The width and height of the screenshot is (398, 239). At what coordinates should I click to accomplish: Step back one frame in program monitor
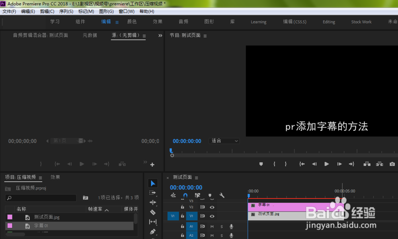pos(314,164)
